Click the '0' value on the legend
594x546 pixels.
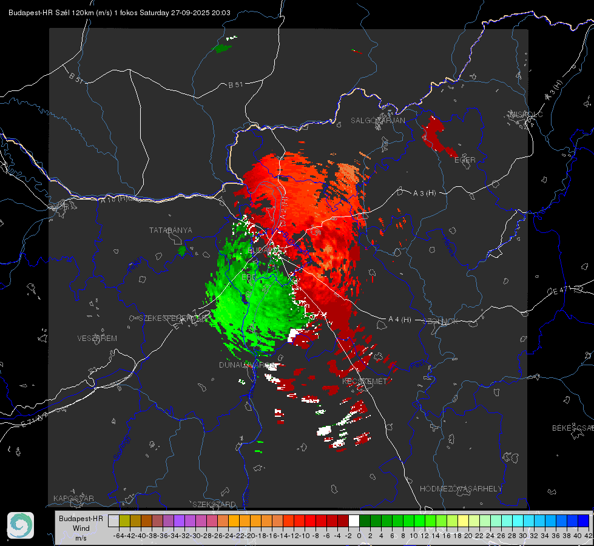360,536
